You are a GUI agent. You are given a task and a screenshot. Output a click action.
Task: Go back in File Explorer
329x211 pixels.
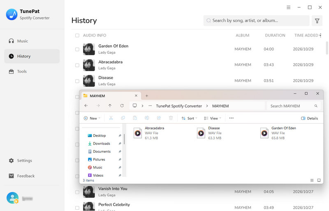pos(86,105)
